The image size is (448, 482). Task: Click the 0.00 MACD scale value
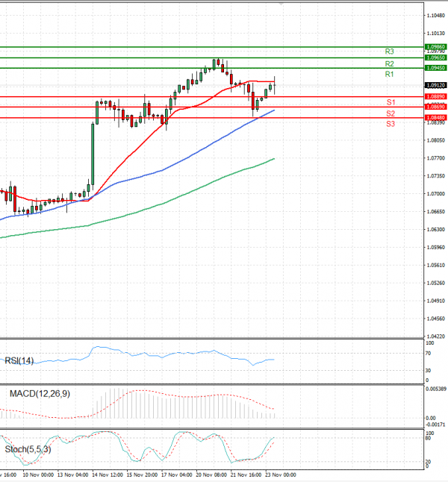click(x=431, y=419)
